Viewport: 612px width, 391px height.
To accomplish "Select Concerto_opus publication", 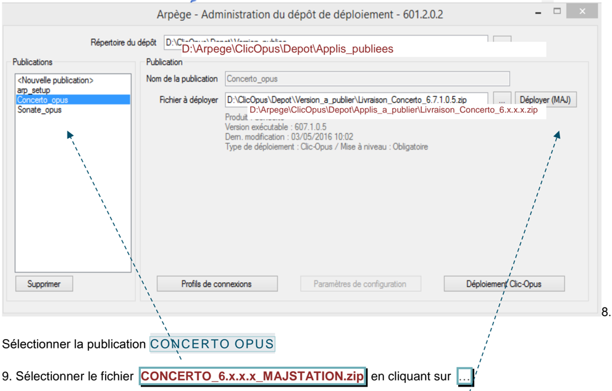I will coord(73,100).
